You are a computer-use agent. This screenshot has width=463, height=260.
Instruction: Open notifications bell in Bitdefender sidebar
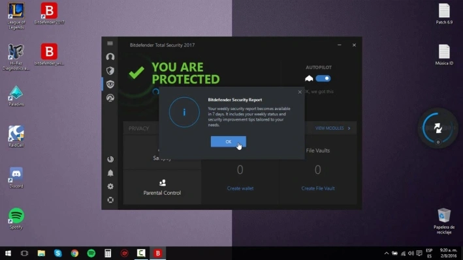[110, 173]
